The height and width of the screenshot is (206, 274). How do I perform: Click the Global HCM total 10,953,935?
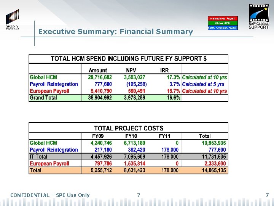tap(214, 143)
